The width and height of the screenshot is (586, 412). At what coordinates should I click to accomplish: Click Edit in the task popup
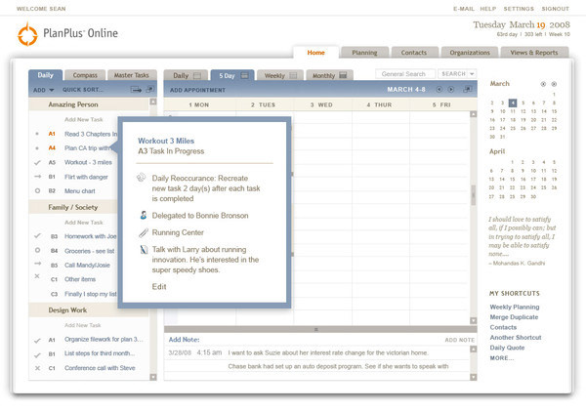point(159,286)
